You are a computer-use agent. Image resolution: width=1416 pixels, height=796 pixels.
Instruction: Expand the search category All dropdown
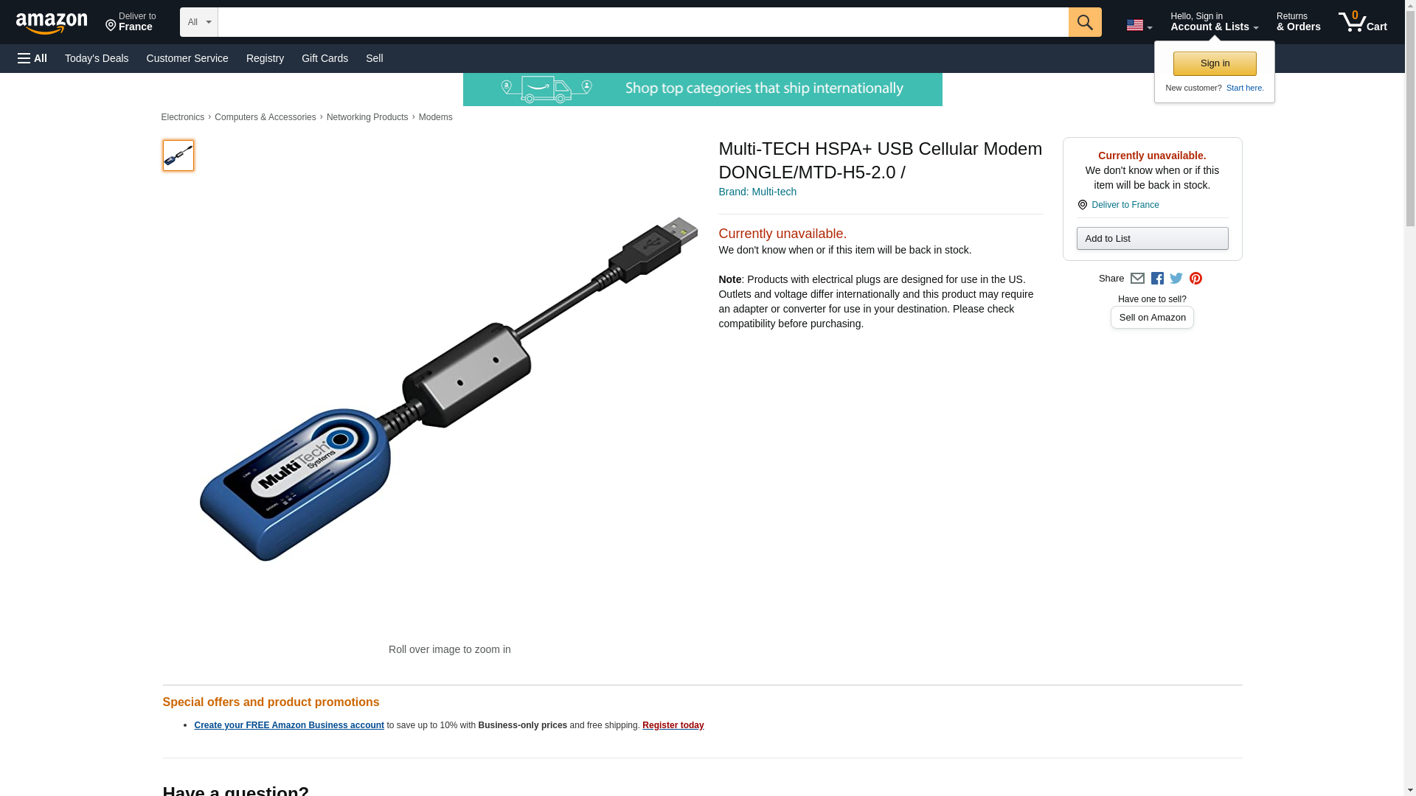[x=199, y=22]
